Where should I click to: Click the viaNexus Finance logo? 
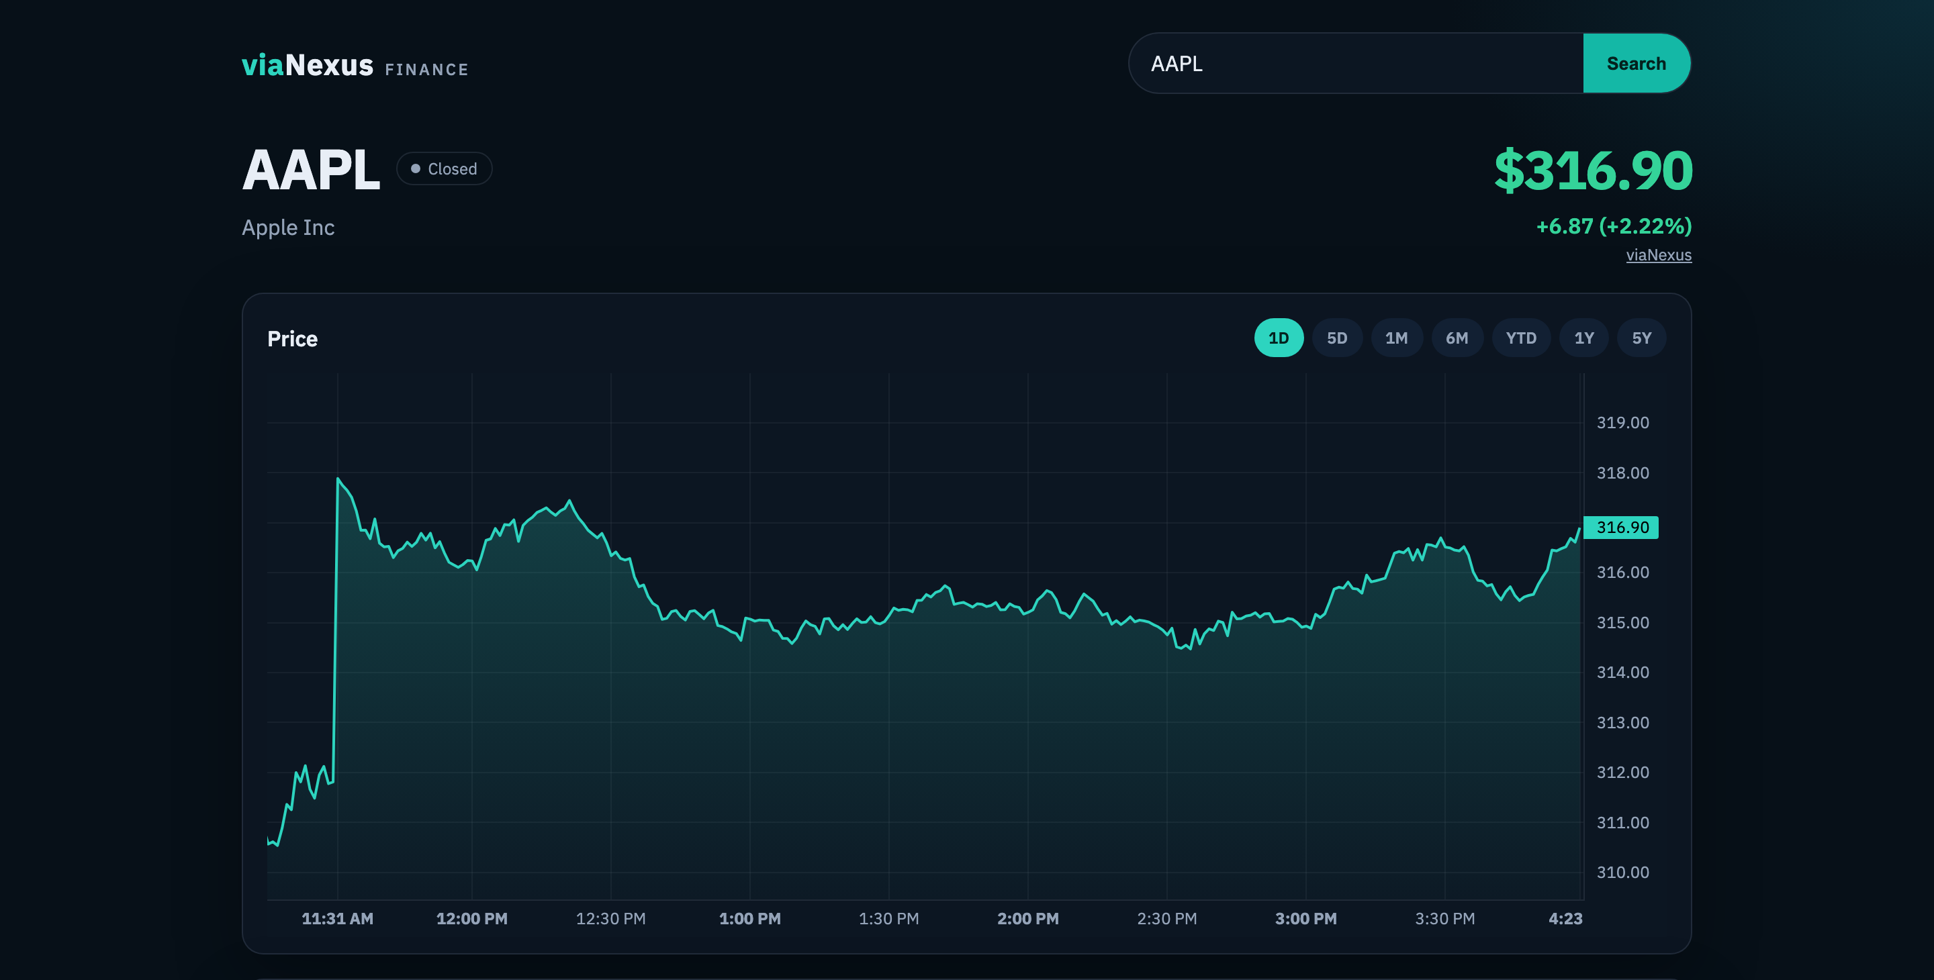coord(355,66)
